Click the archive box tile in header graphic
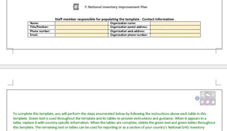Viewport: 227px width, 131px height. coord(213,102)
